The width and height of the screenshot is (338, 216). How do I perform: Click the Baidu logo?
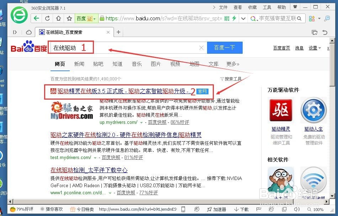coord(29,47)
